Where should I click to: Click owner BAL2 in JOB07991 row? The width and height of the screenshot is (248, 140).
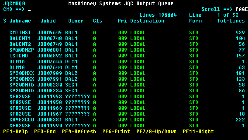(x=71, y=79)
